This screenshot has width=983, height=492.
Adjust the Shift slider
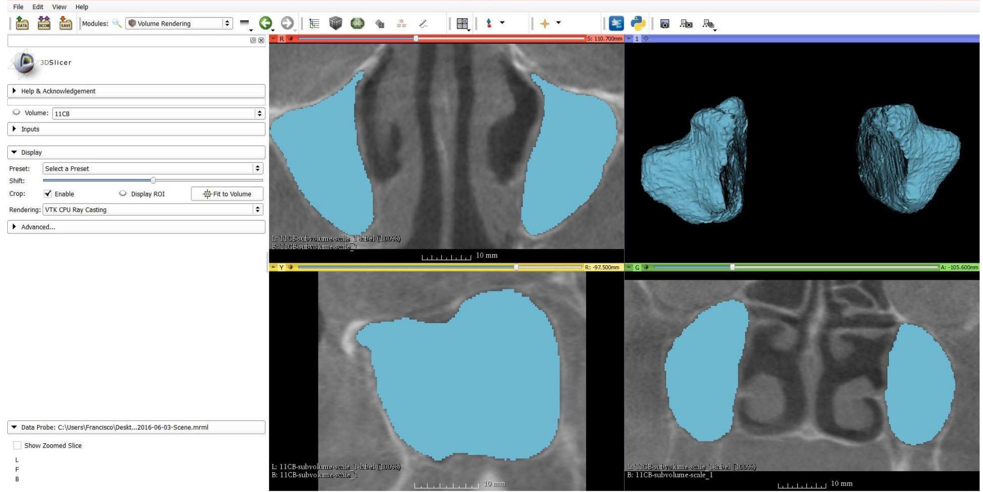pyautogui.click(x=153, y=180)
